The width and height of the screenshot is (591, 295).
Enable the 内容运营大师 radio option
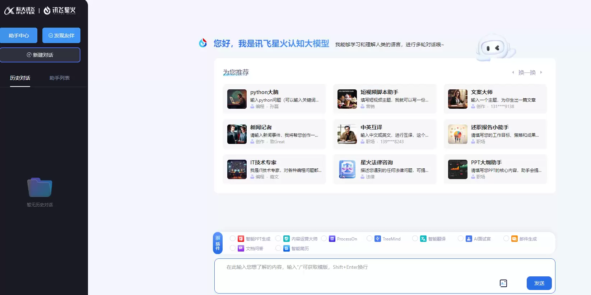pos(278,238)
